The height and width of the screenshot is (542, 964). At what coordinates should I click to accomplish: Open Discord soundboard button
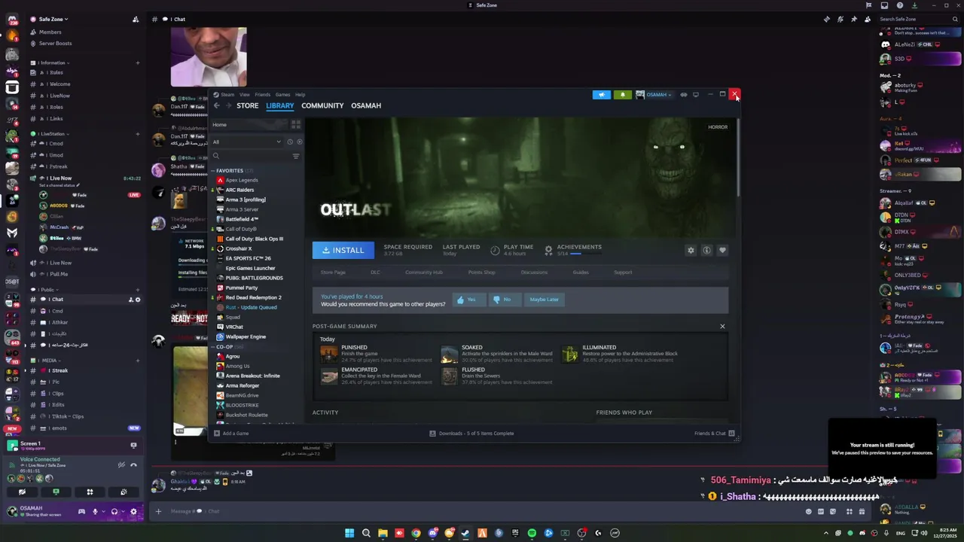(124, 492)
